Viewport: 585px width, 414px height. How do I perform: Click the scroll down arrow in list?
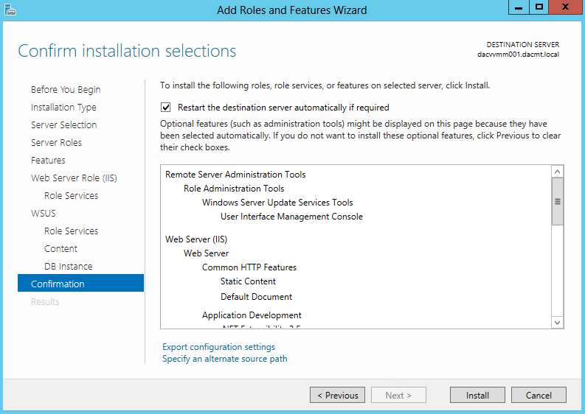point(558,323)
